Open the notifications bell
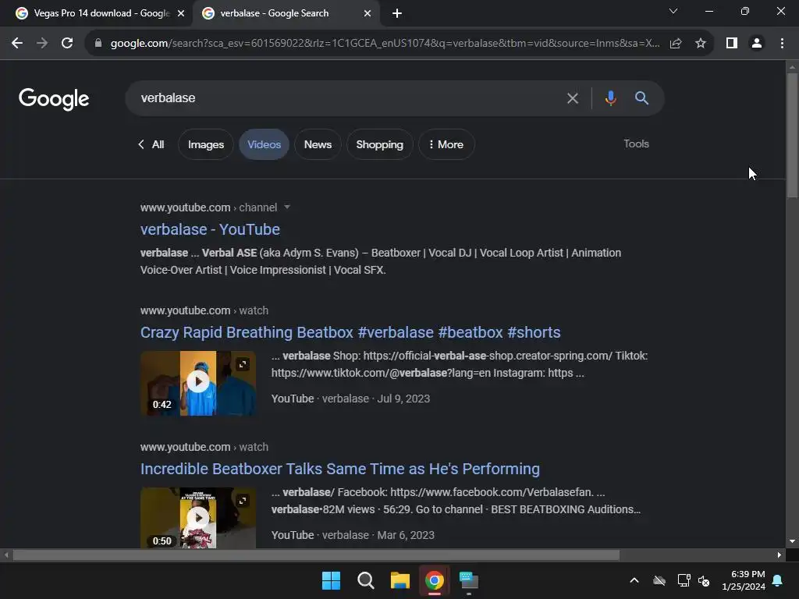 tap(778, 580)
